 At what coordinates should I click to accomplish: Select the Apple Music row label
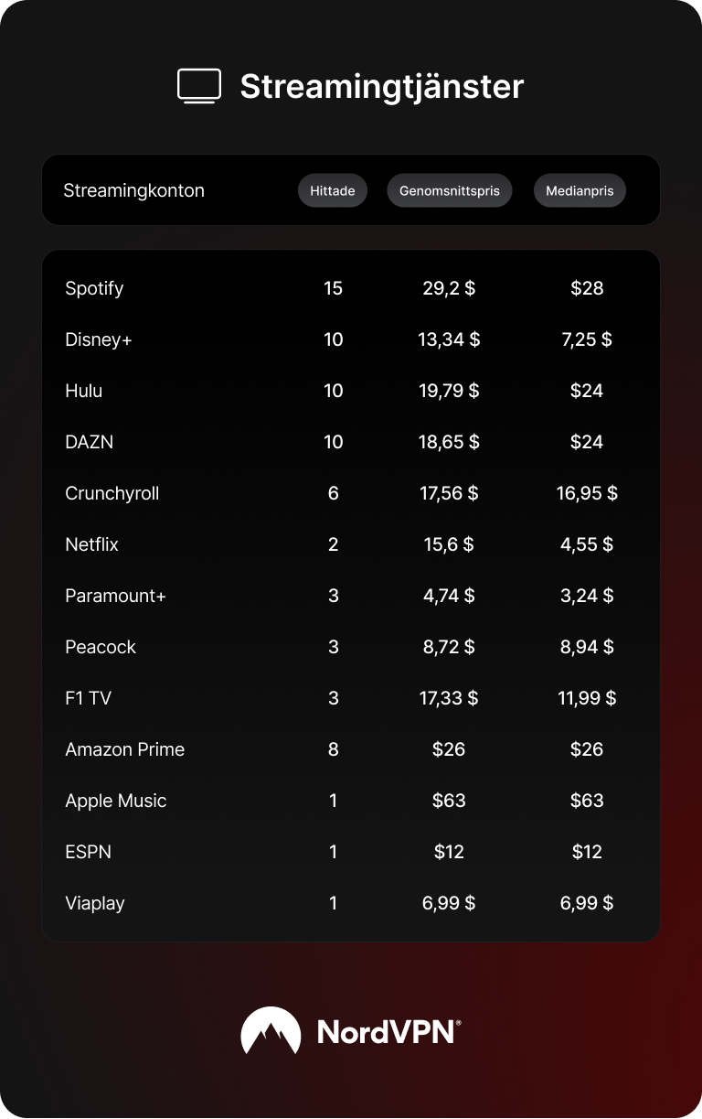pos(116,801)
